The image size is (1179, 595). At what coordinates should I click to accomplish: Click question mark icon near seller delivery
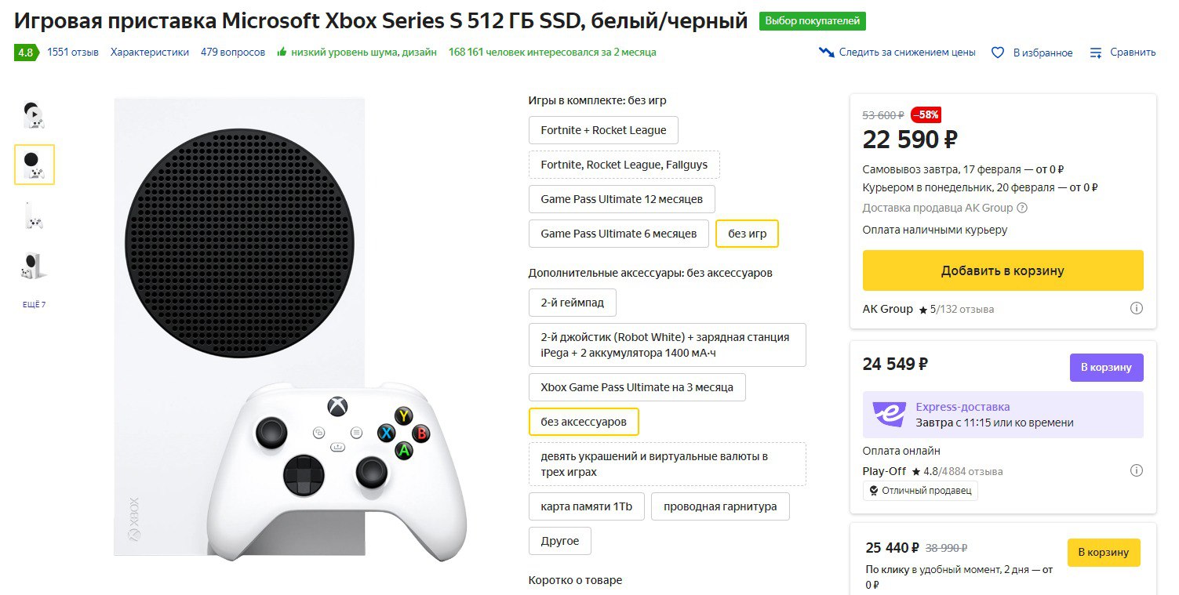point(1022,209)
